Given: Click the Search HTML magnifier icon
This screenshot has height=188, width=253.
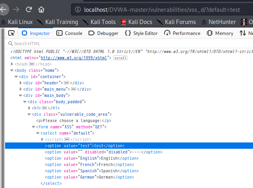Looking at the screenshot, I should [10, 44].
